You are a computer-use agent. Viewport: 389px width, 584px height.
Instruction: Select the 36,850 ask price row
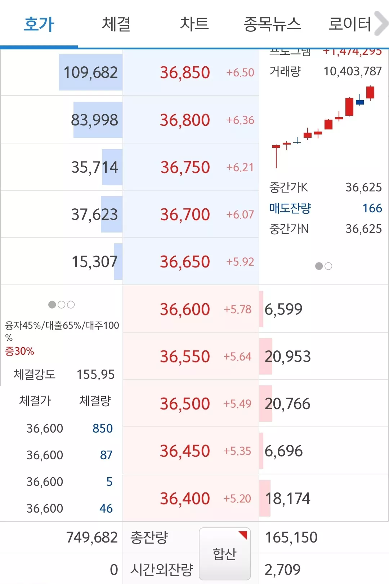[191, 72]
